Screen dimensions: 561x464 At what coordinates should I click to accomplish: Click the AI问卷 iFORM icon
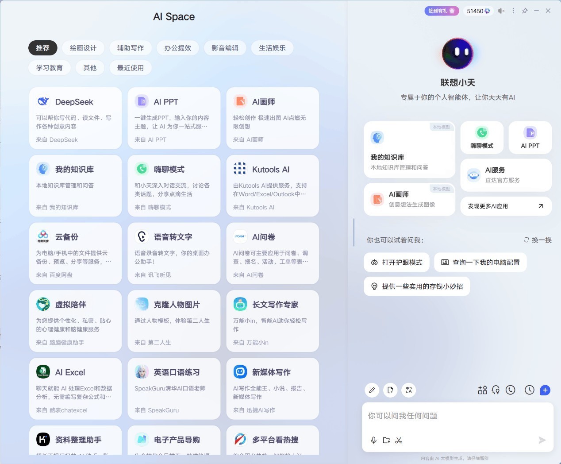tap(240, 237)
